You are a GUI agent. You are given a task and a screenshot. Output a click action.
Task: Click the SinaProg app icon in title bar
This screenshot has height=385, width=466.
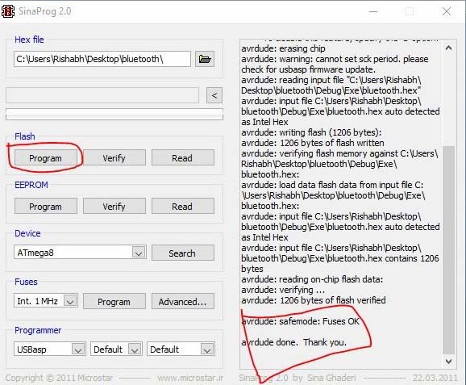pyautogui.click(x=8, y=11)
